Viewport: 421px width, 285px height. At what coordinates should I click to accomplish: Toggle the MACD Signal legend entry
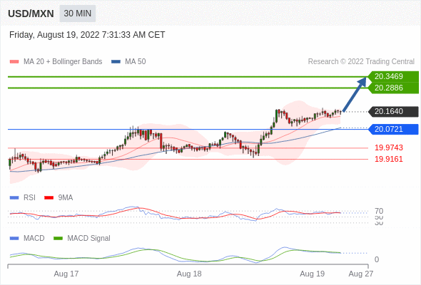point(82,239)
